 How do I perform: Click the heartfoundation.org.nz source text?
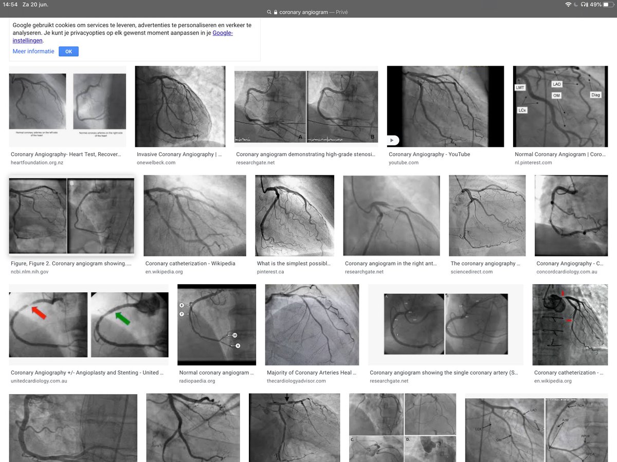click(38, 162)
